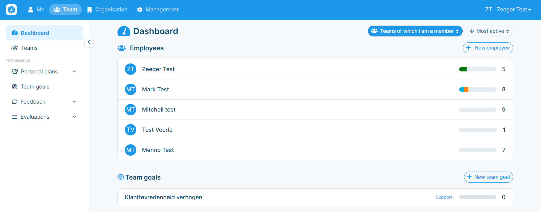Click the New employee button

(x=488, y=48)
